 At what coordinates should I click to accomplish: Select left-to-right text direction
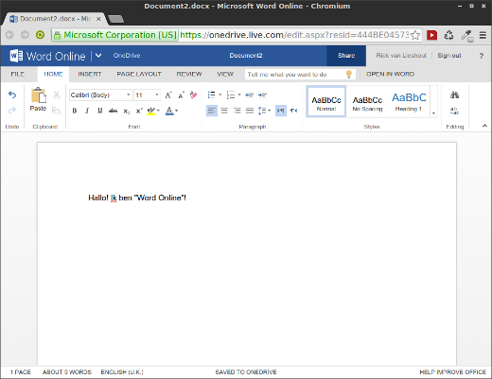[x=281, y=111]
